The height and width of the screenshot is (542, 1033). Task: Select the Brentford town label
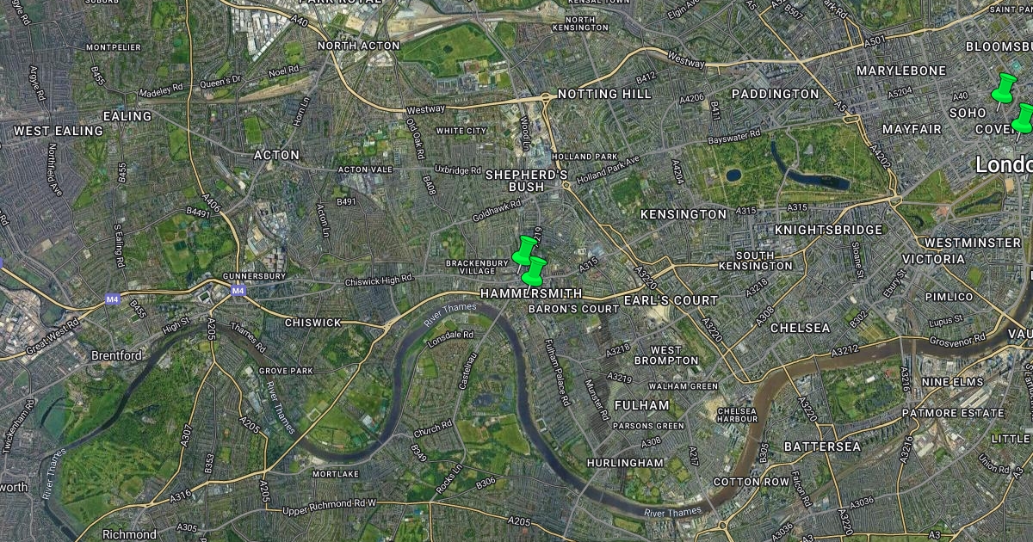pyautogui.click(x=117, y=355)
